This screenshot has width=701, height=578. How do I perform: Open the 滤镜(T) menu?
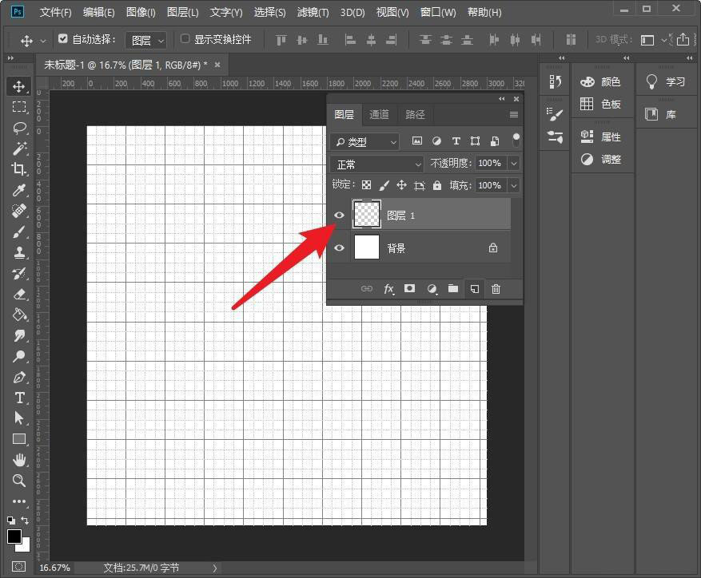coord(313,13)
